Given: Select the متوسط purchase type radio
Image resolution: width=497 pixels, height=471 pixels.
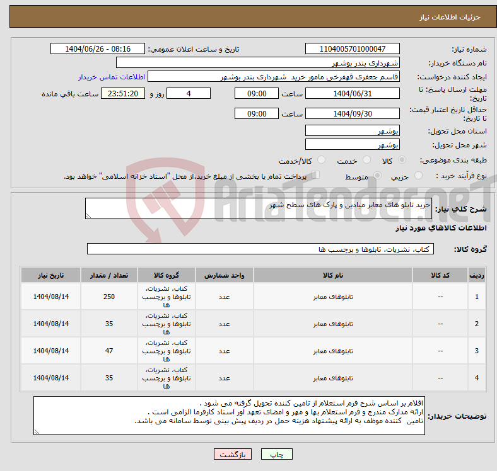Looking at the screenshot, I should click(x=377, y=175).
